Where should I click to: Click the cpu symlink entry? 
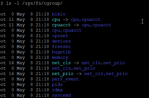tap(56, 20)
